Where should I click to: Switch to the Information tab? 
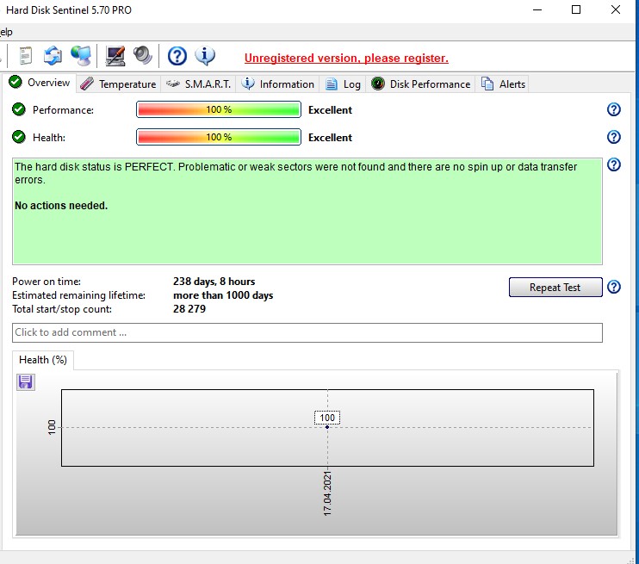coord(277,84)
